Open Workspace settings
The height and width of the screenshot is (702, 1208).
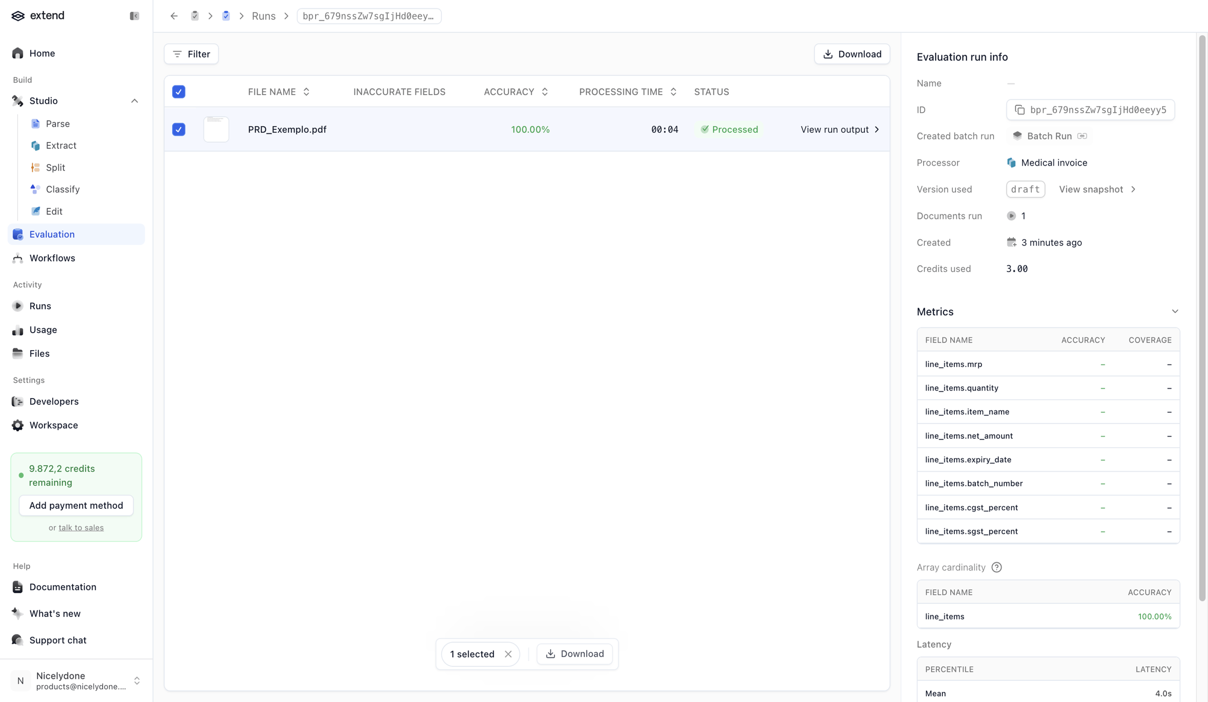(x=76, y=425)
